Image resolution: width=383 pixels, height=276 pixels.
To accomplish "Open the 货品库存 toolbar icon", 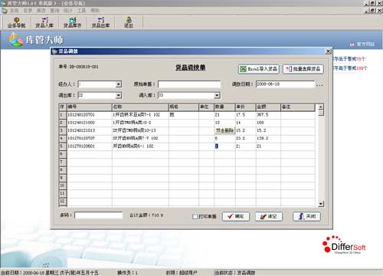I will tap(73, 22).
